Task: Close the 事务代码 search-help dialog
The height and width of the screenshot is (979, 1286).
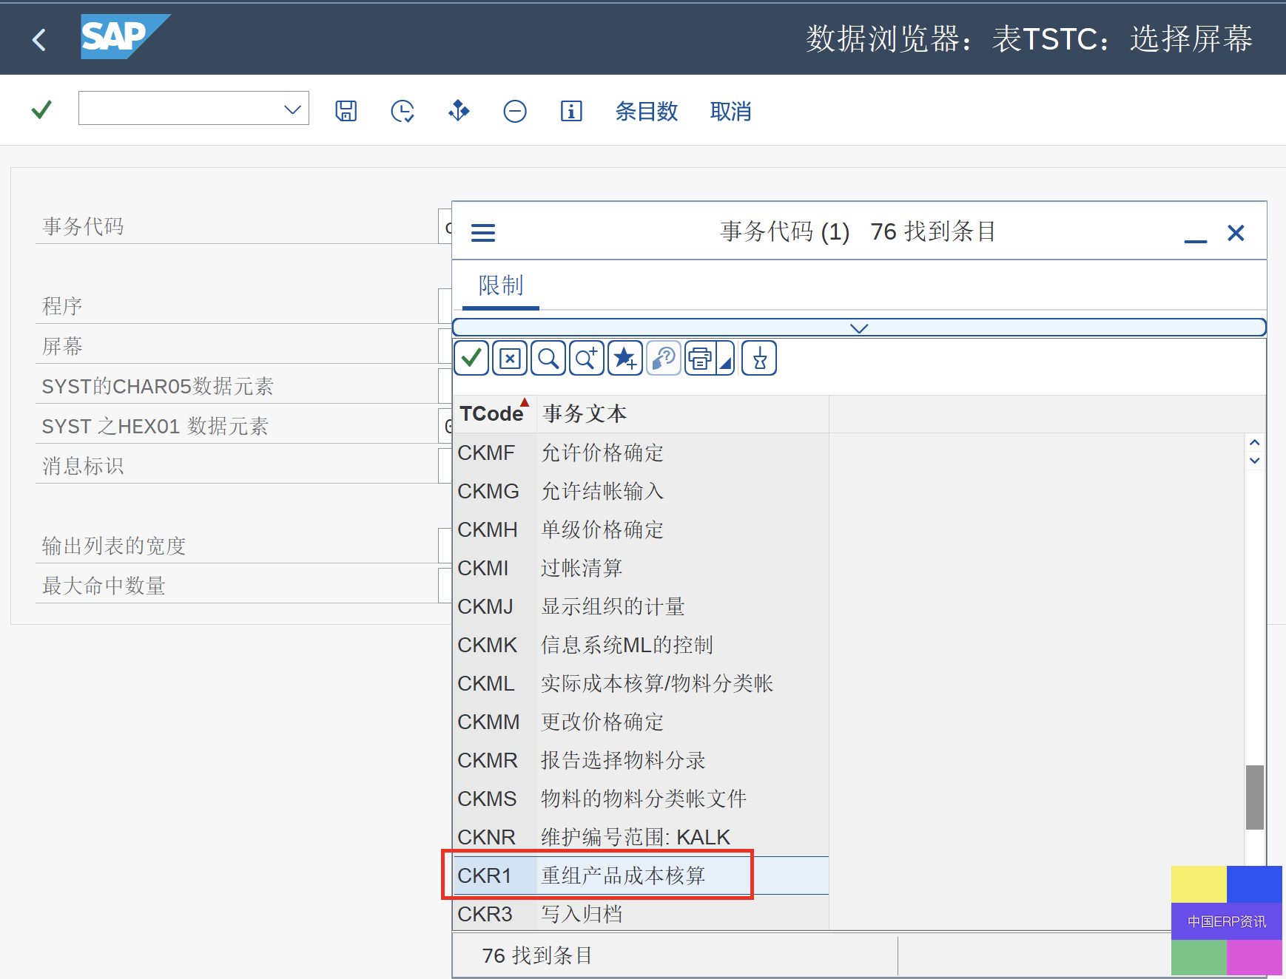Action: coord(1236,233)
